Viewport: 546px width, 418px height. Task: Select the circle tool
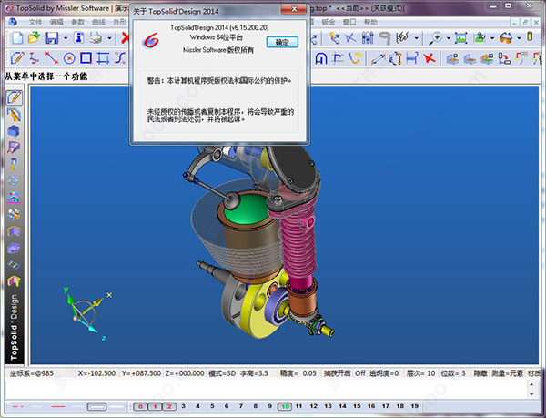point(69,58)
